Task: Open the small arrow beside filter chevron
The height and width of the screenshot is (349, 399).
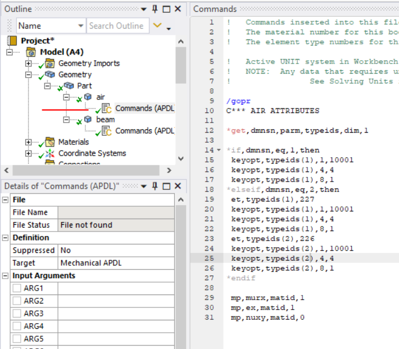Action: pyautogui.click(x=169, y=29)
